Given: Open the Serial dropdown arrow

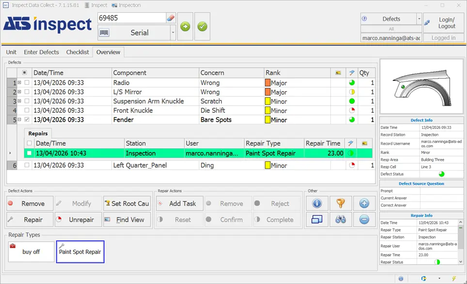Looking at the screenshot, I should (173, 32).
